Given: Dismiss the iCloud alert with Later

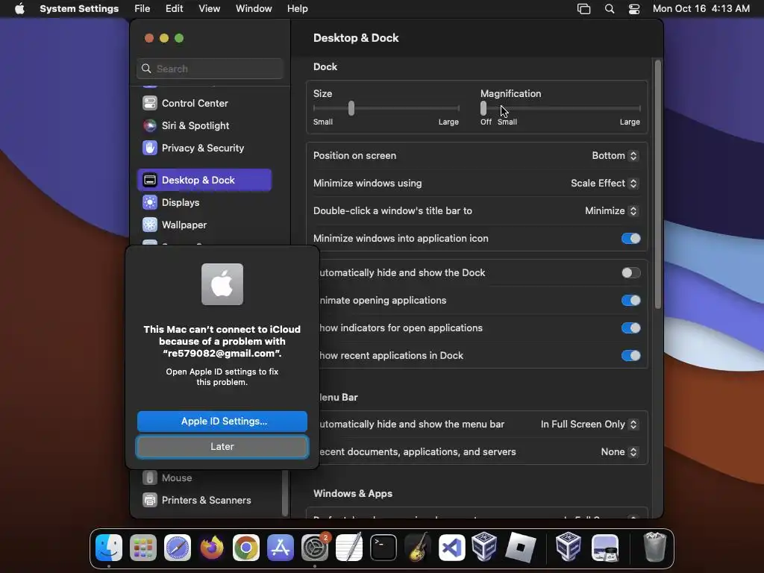Looking at the screenshot, I should click(x=222, y=447).
